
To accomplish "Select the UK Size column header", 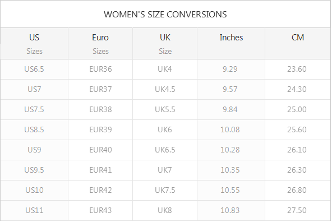I will 165,44.
